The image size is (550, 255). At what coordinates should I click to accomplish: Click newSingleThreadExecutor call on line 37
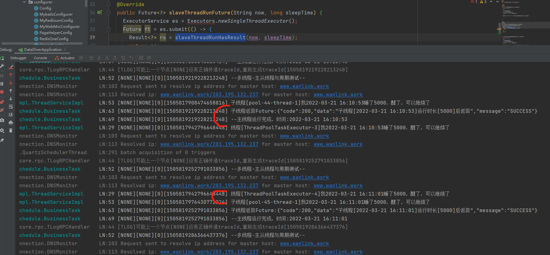tap(253, 21)
